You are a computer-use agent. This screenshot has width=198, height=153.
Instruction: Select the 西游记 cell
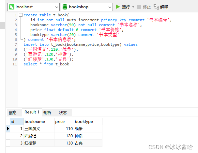pyautogui.click(x=39, y=136)
